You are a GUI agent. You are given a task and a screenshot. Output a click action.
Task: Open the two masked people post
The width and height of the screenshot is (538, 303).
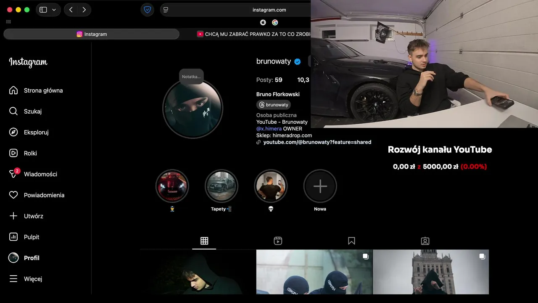[314, 272]
